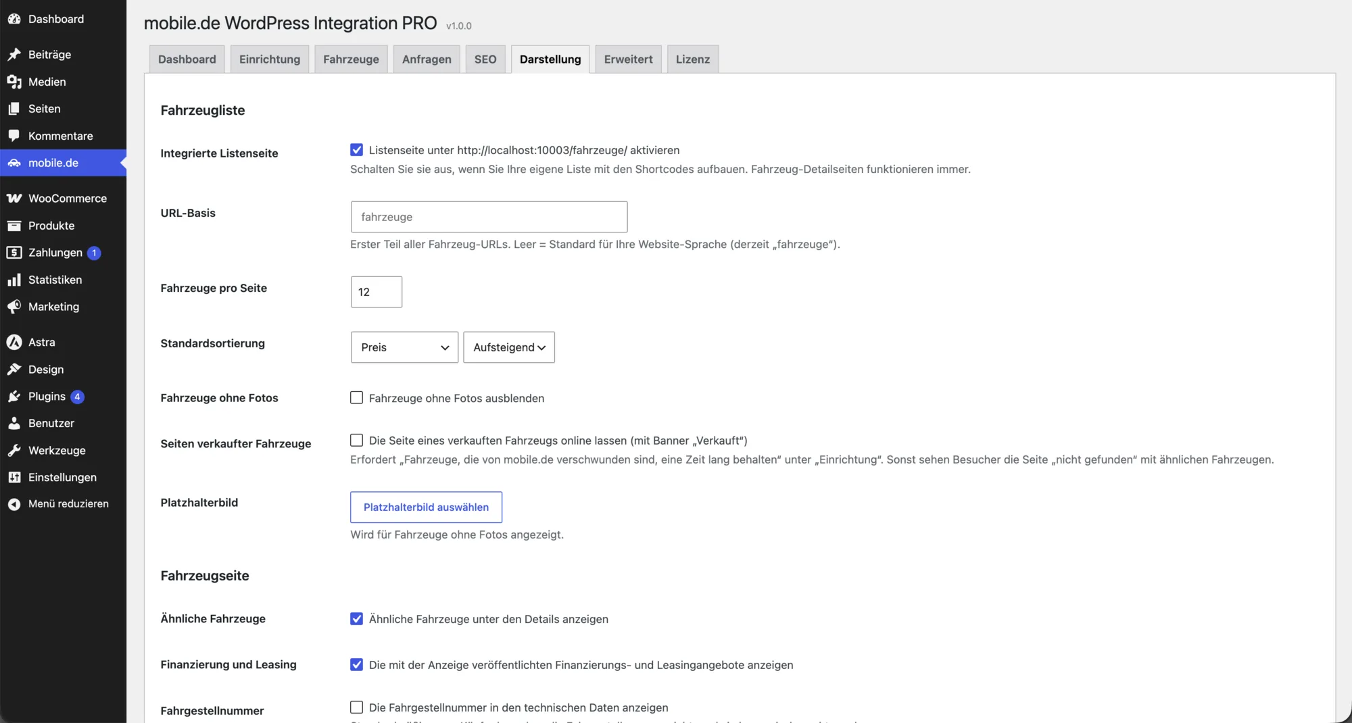
Task: Open the Preis sorting dropdown
Action: [x=404, y=347]
